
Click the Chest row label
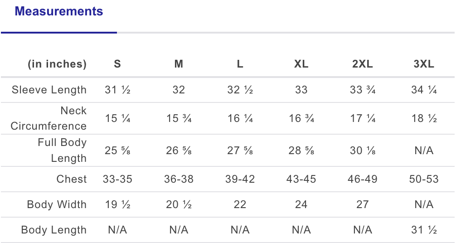(x=72, y=179)
